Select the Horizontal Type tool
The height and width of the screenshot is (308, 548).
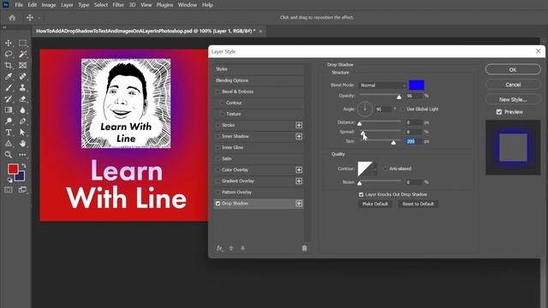tap(9, 133)
